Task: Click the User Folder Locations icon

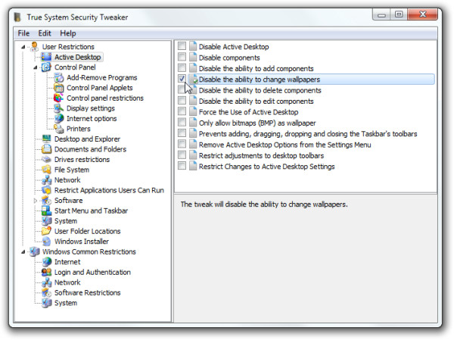Action: point(46,231)
